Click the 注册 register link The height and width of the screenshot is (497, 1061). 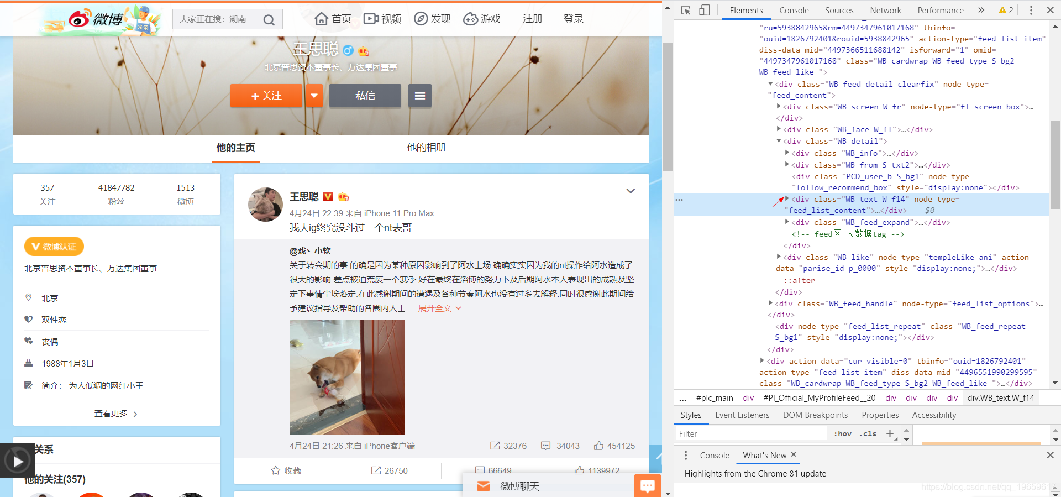pos(533,19)
